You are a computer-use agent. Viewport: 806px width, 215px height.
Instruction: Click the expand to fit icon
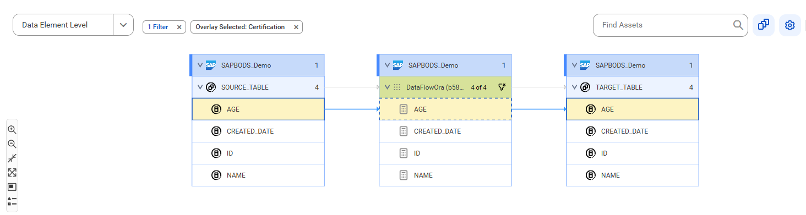[x=12, y=173]
